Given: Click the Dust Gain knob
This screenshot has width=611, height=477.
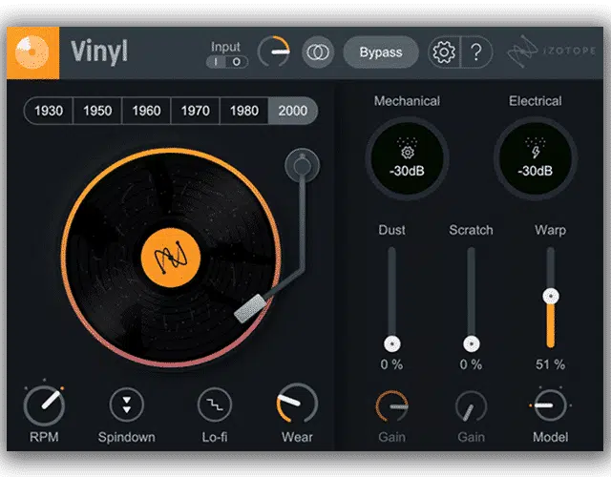Looking at the screenshot, I should click(392, 405).
